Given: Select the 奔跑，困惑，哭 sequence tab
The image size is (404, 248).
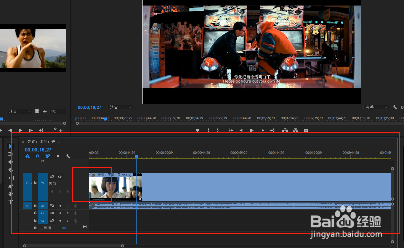Looking at the screenshot, I should [x=41, y=142].
